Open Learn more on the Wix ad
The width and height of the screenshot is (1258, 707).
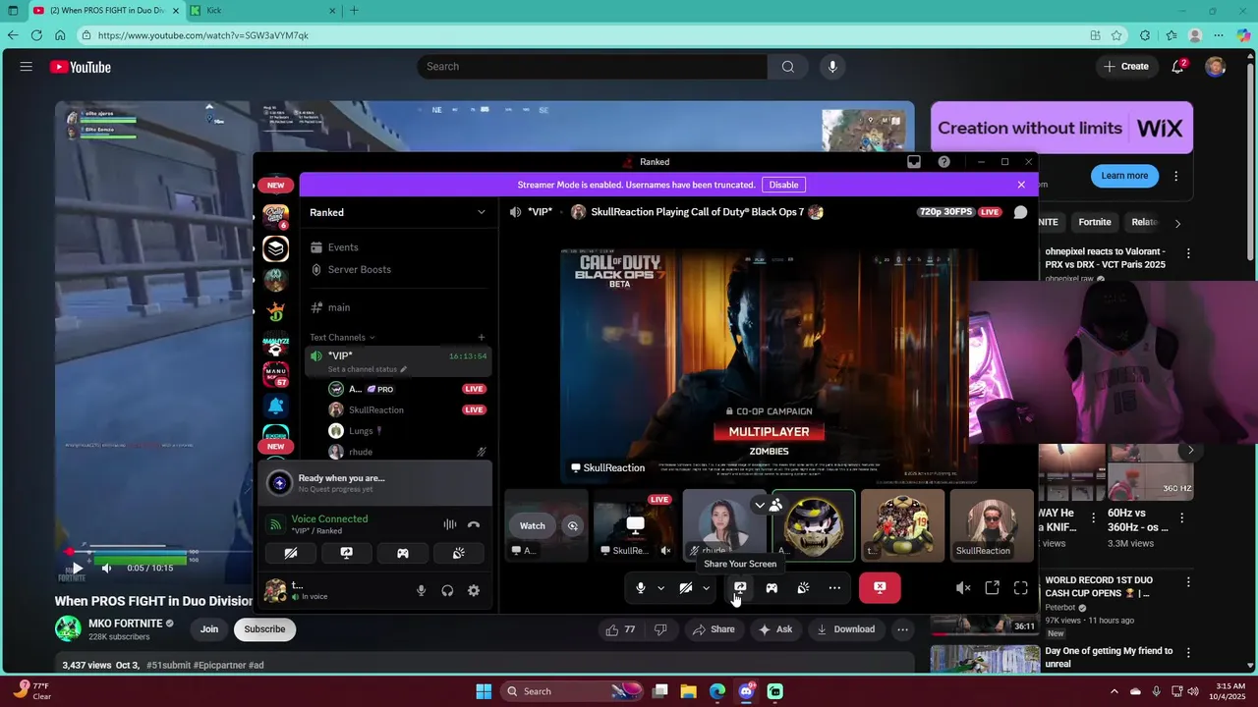click(1124, 176)
